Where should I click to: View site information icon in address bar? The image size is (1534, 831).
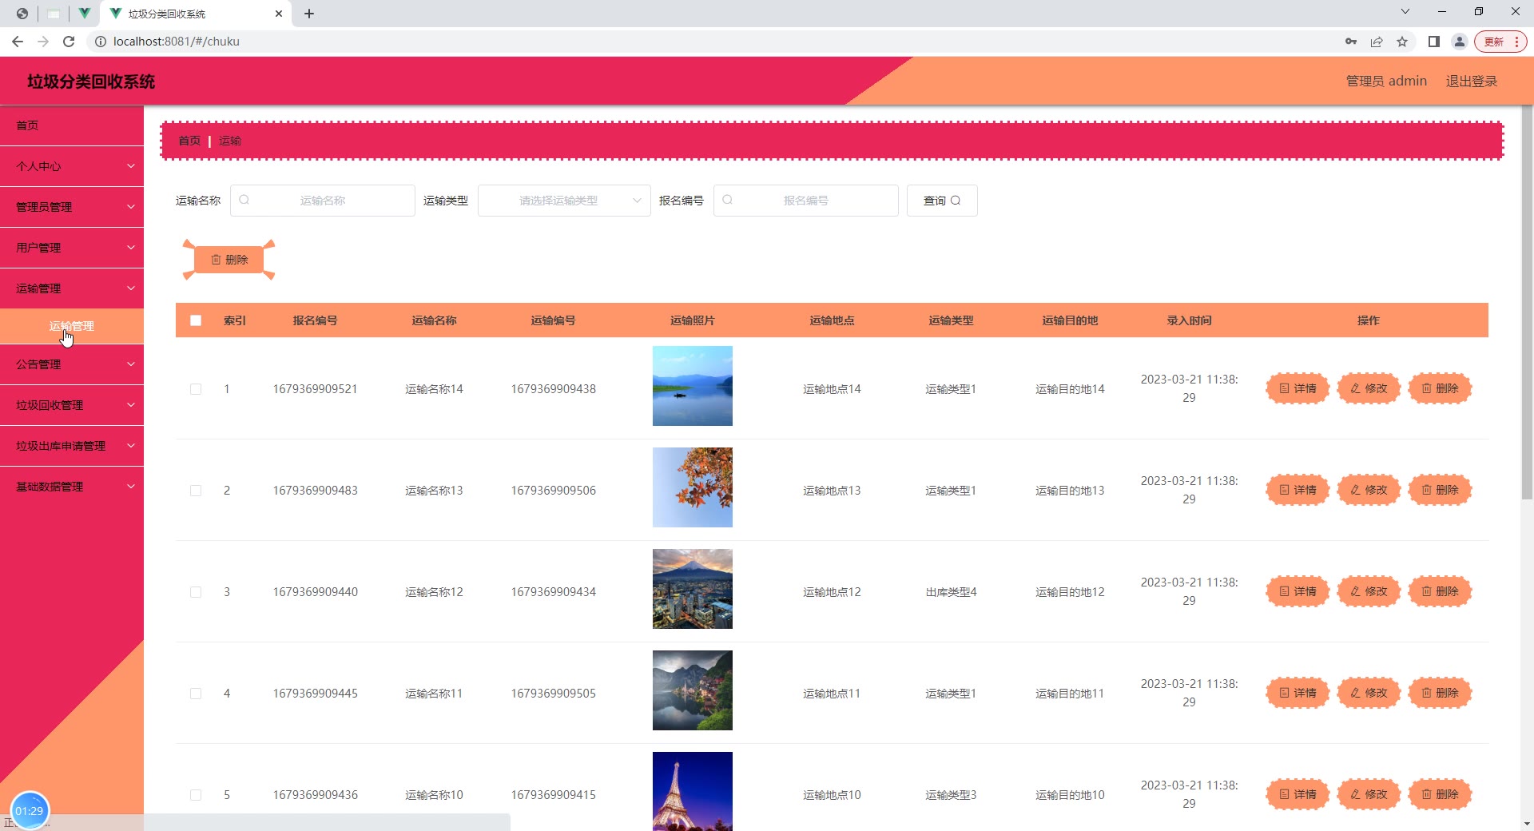pos(101,42)
